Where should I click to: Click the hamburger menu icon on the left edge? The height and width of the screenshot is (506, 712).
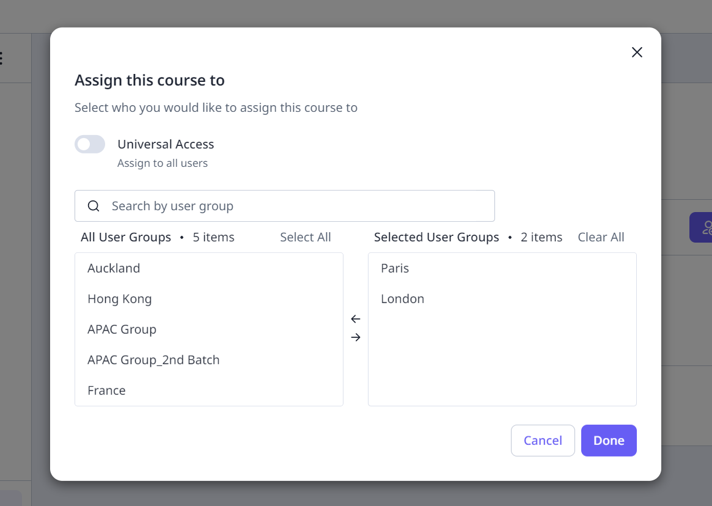point(2,57)
